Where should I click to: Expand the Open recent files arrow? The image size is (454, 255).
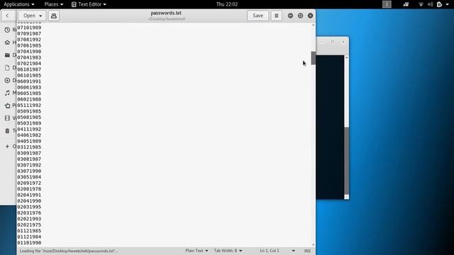coord(40,16)
